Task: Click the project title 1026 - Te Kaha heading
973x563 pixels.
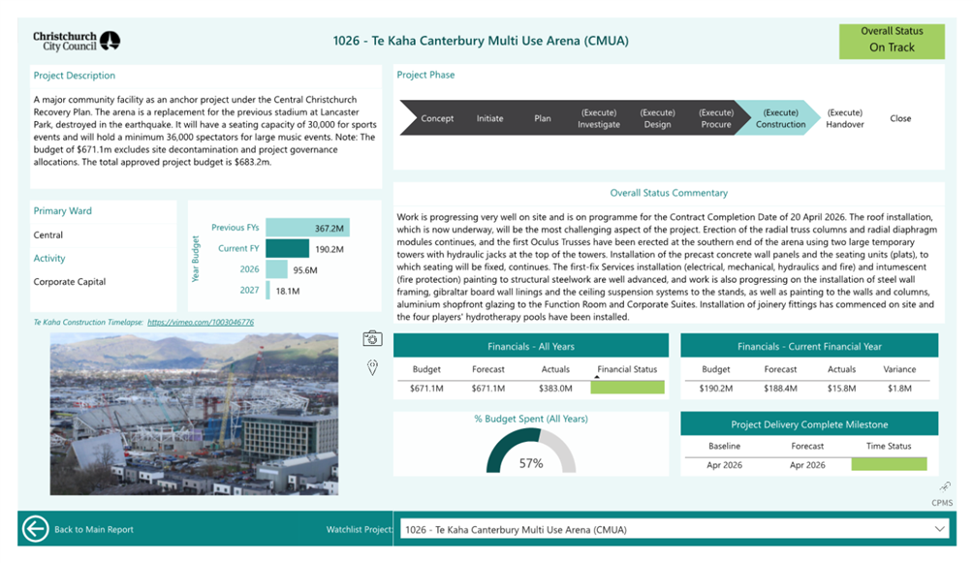Action: tap(481, 41)
